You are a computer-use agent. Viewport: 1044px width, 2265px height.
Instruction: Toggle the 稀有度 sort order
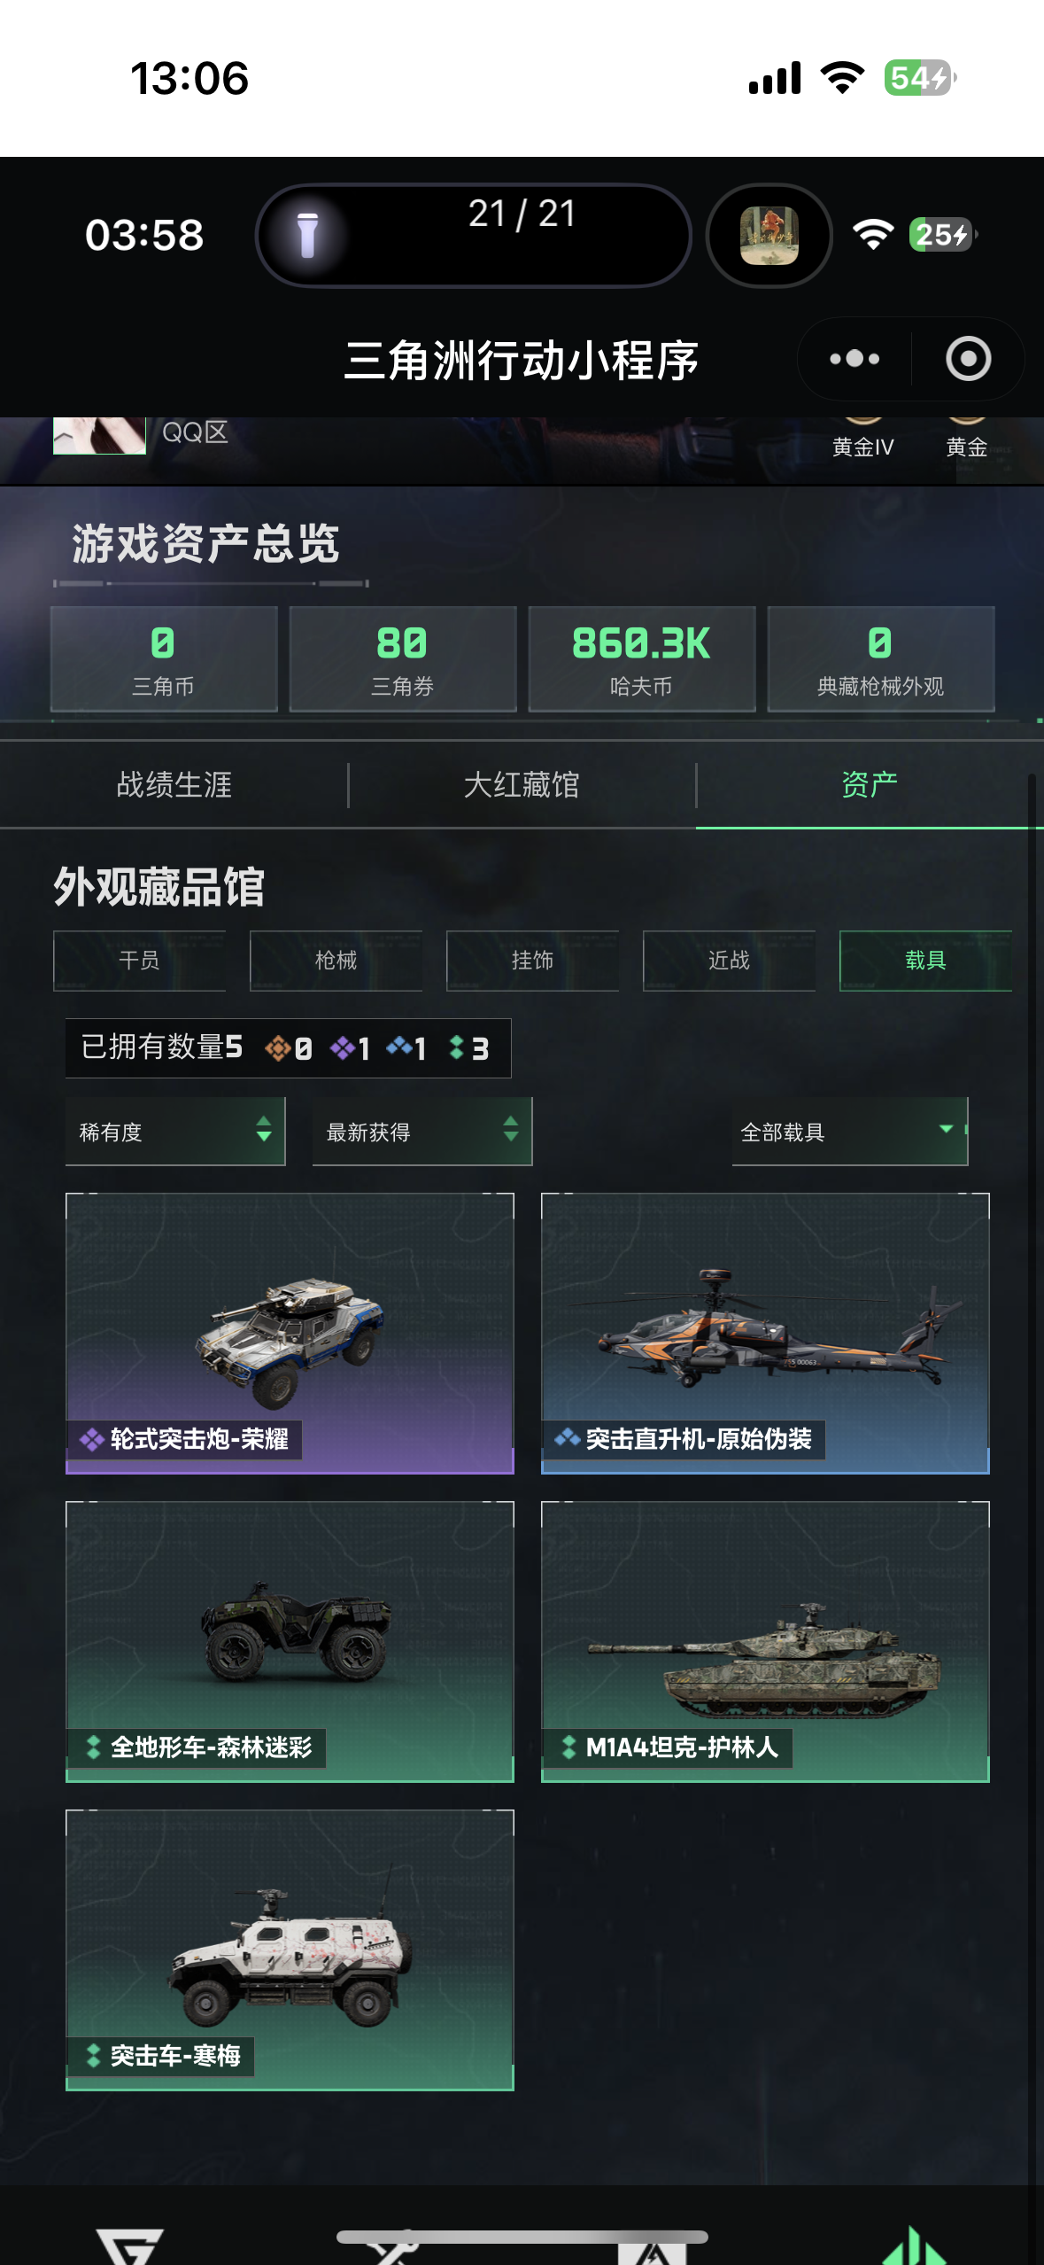(x=175, y=1132)
